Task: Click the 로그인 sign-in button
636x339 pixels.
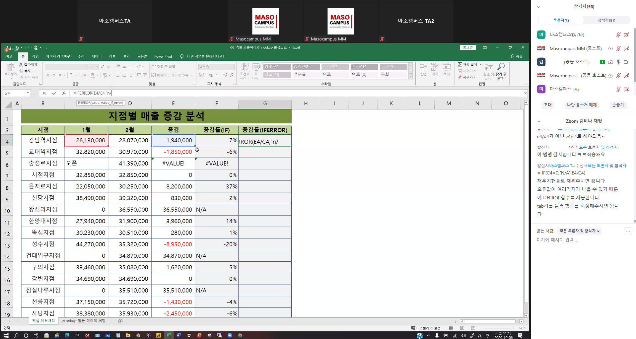Action: (467, 47)
